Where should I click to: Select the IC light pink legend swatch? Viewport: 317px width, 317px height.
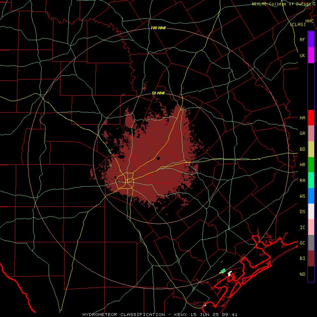pyautogui.click(x=311, y=227)
